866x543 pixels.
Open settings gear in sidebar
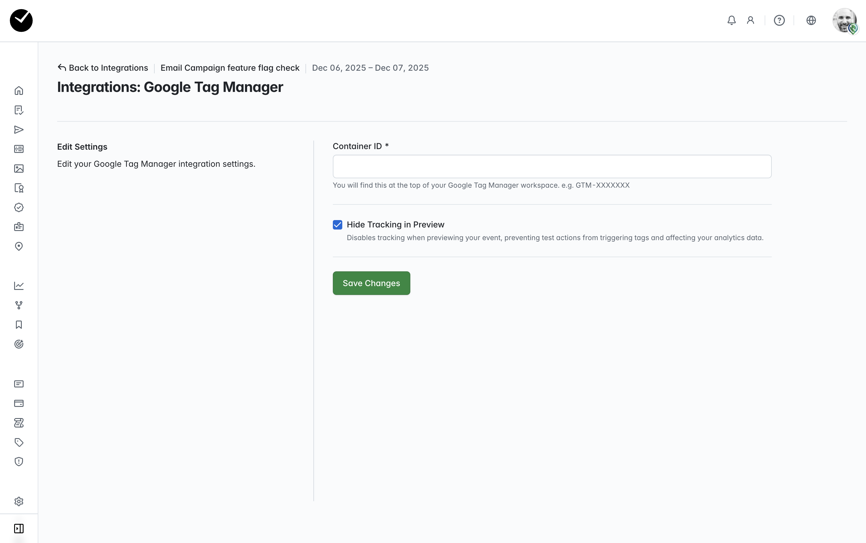[x=19, y=501]
